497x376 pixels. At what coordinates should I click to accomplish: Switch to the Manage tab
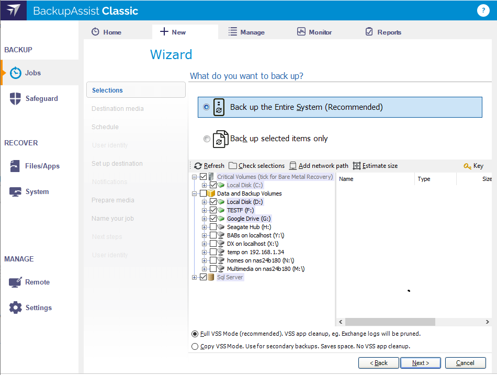click(246, 32)
